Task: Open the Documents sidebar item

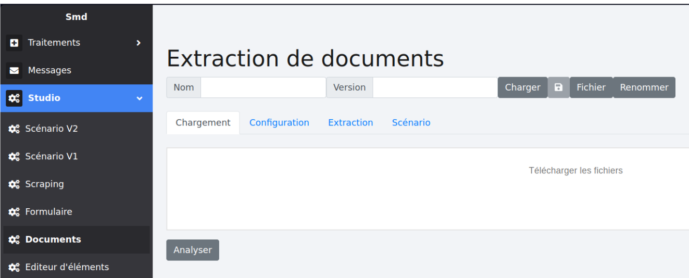Action: [53, 239]
